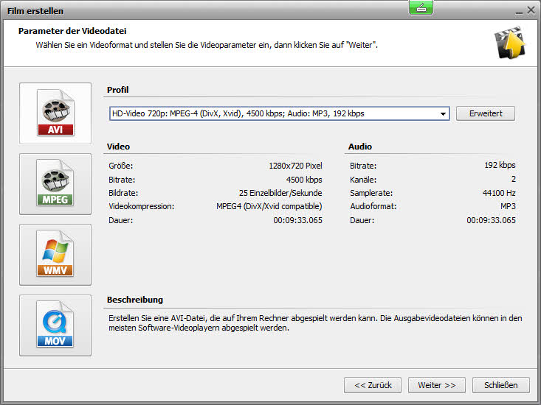Minimize the Film erstellen window
Image resolution: width=541 pixels, height=405 pixels.
point(515,11)
